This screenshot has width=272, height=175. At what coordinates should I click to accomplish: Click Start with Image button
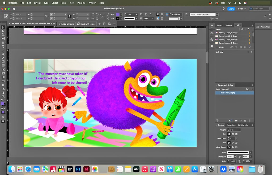coord(86,24)
